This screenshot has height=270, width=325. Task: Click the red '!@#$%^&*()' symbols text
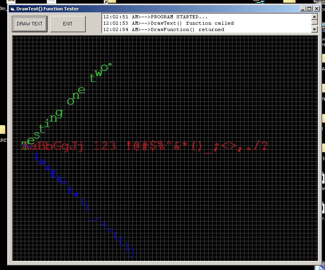pyautogui.click(x=163, y=147)
